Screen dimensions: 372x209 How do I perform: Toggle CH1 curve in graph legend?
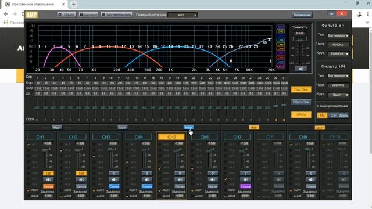pyautogui.click(x=281, y=27)
